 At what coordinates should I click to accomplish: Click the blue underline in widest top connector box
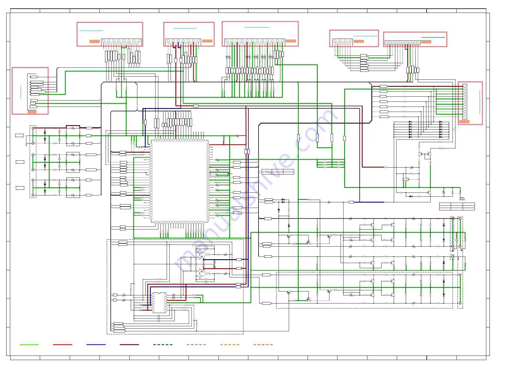(257, 27)
